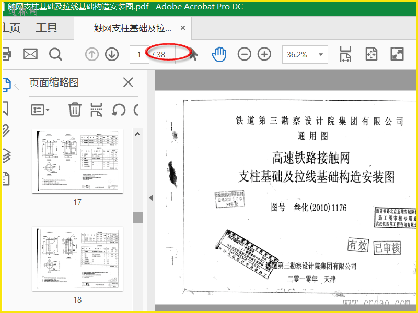Go to the previous page with the up arrow

tap(92, 54)
